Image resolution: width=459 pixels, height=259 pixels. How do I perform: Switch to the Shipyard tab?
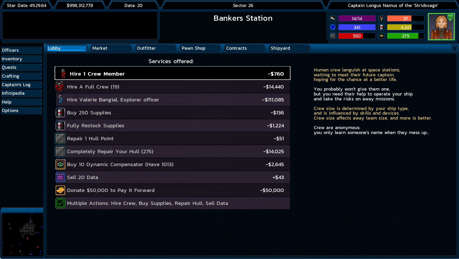click(x=289, y=48)
